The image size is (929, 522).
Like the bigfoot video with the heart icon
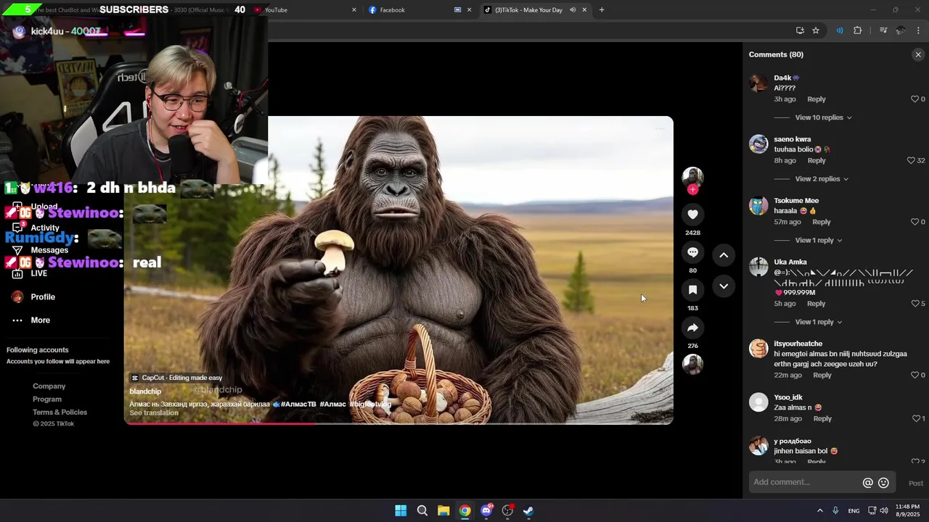click(x=692, y=215)
